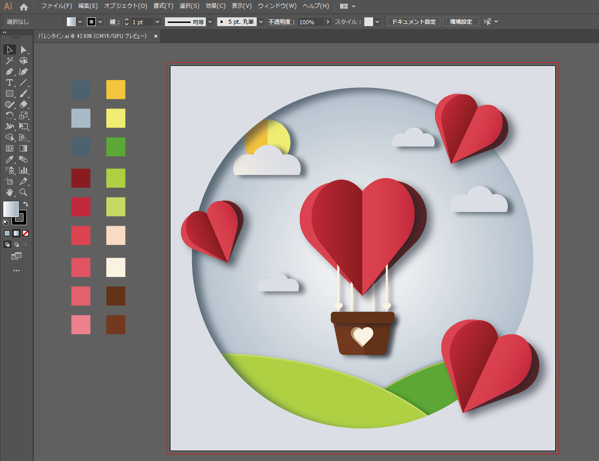Apply Gradient mode button
This screenshot has width=599, height=461.
[x=16, y=233]
